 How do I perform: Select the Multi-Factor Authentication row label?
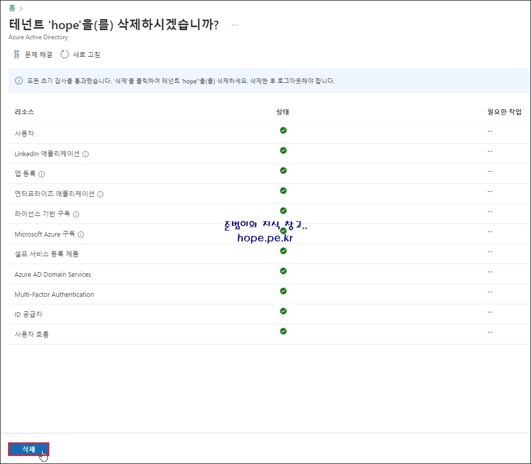[x=54, y=294]
